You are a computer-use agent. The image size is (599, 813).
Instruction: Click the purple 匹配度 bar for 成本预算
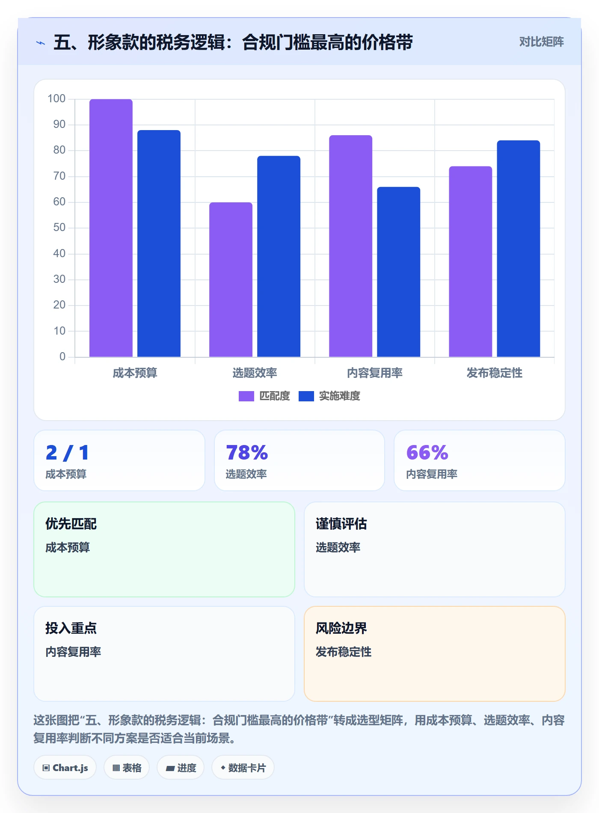111,228
